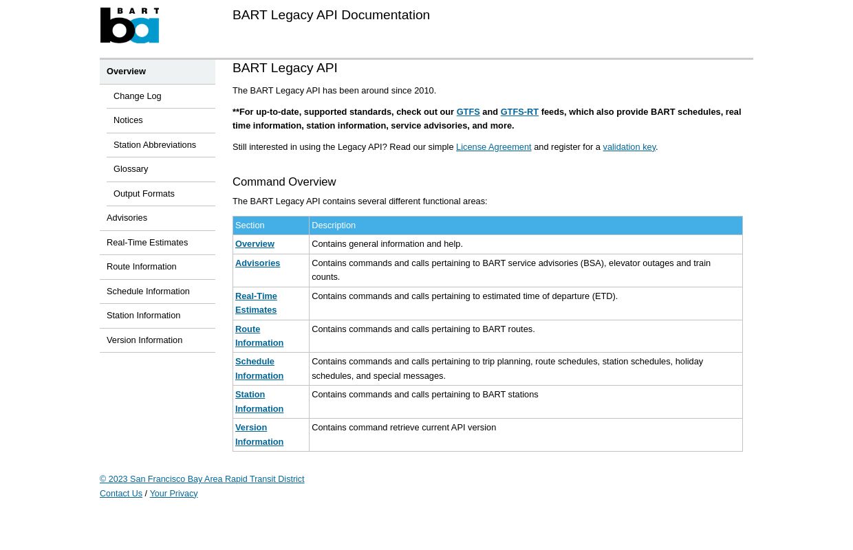Go to Route Information in sidebar
The height and width of the screenshot is (550, 853).
coord(158,267)
